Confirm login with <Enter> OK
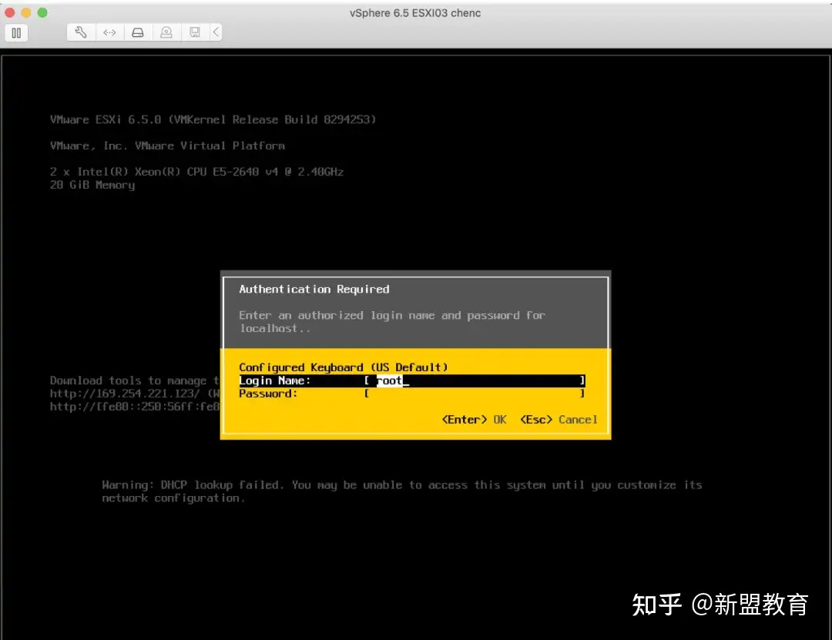The image size is (832, 640). coord(474,420)
